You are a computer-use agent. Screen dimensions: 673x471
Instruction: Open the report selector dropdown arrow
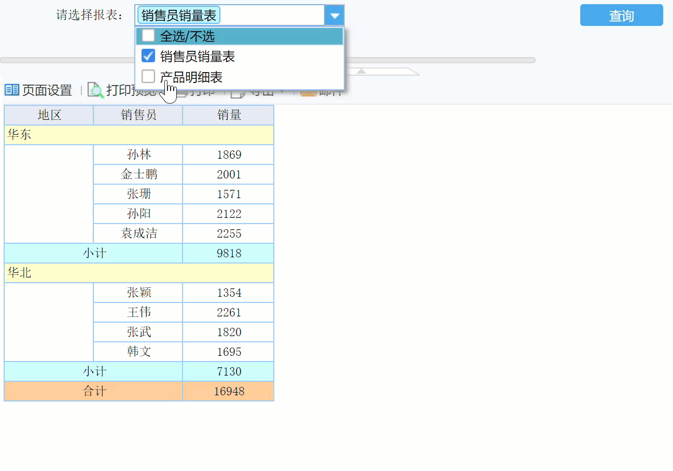pos(334,15)
